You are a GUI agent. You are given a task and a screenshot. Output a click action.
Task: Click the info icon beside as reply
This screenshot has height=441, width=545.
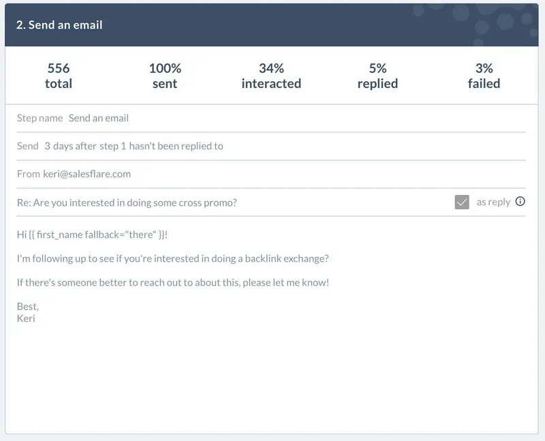[520, 201]
